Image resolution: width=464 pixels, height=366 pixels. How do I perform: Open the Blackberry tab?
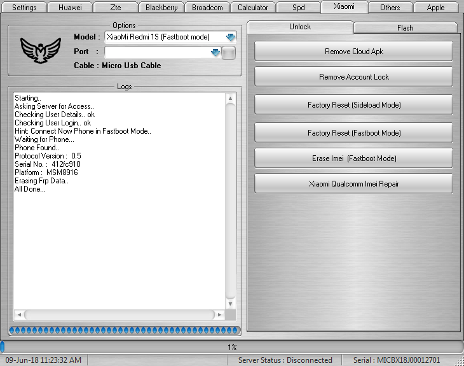coord(161,8)
